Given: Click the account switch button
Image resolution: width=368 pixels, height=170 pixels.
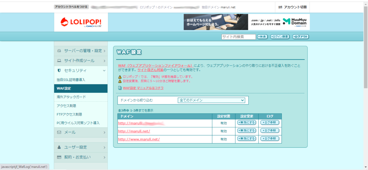Looking at the screenshot, I should click(293, 7).
